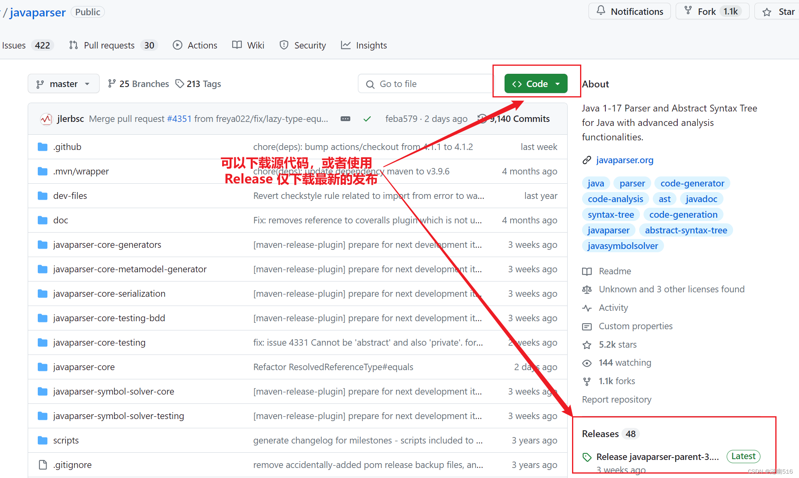The image size is (799, 478).
Task: Open the Code button dropdown arrow
Action: tap(558, 83)
